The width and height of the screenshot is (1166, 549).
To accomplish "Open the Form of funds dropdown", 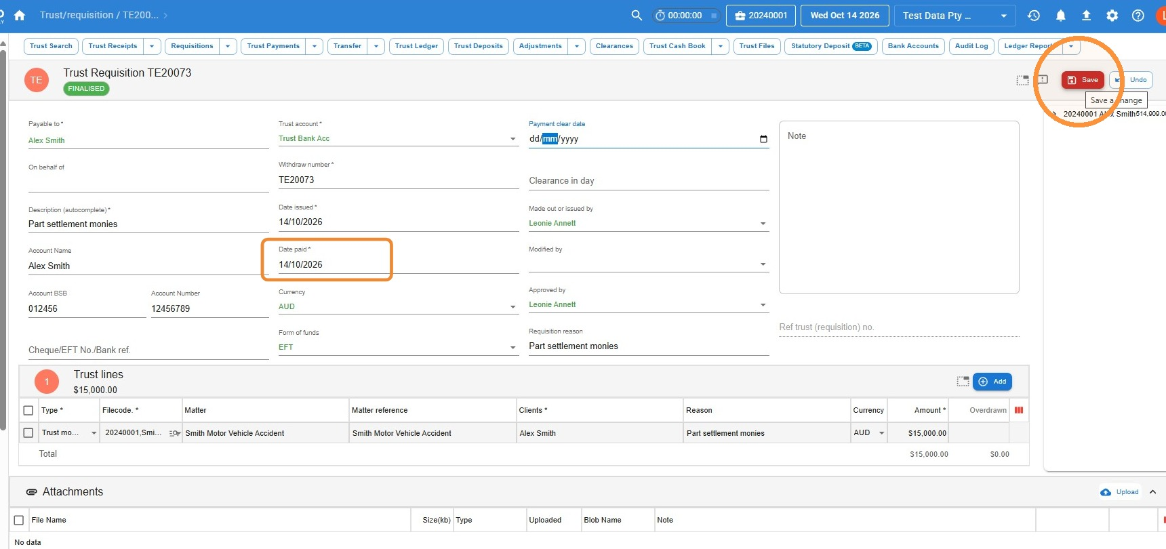I will 399,347.
